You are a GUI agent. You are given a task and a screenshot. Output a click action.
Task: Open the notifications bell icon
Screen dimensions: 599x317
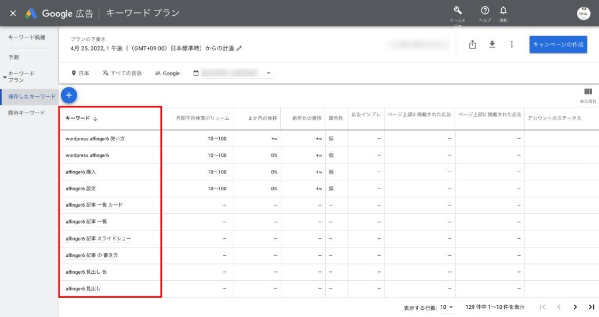tap(504, 11)
